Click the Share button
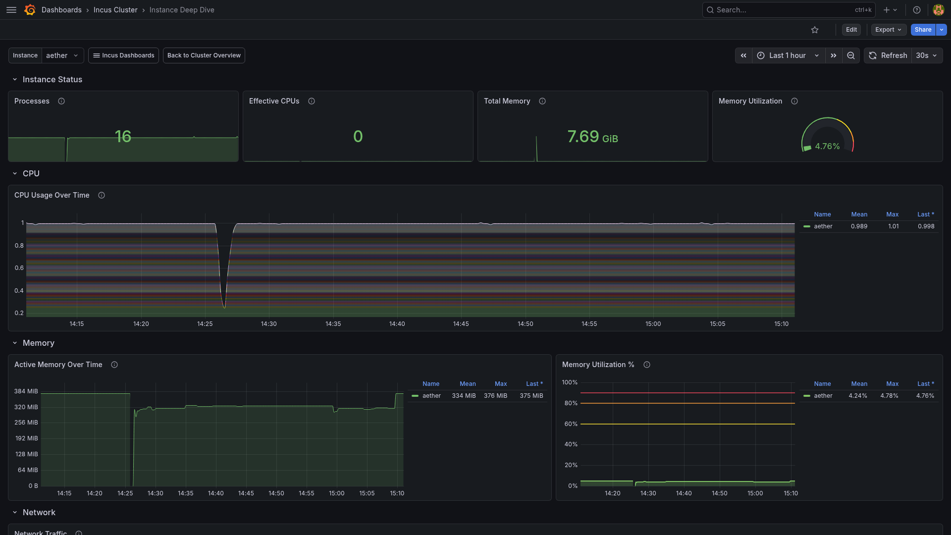 [923, 30]
